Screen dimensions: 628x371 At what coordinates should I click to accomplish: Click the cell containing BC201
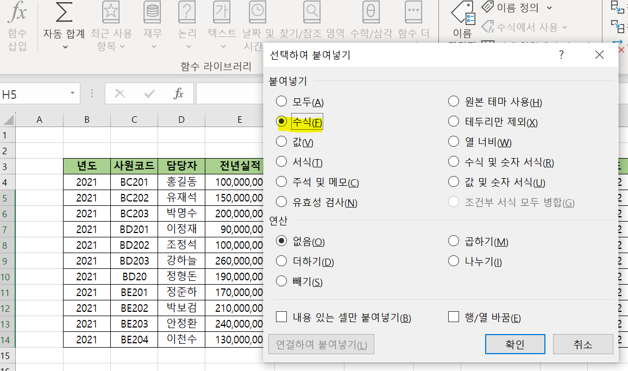[134, 182]
